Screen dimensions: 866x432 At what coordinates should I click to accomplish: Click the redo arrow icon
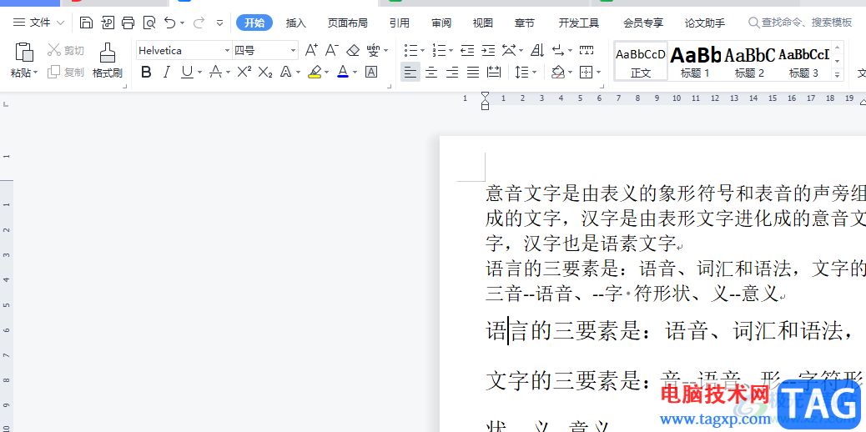tap(199, 23)
